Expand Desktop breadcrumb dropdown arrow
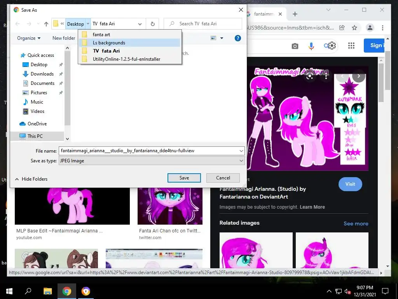This screenshot has height=299, width=398. pyautogui.click(x=88, y=24)
